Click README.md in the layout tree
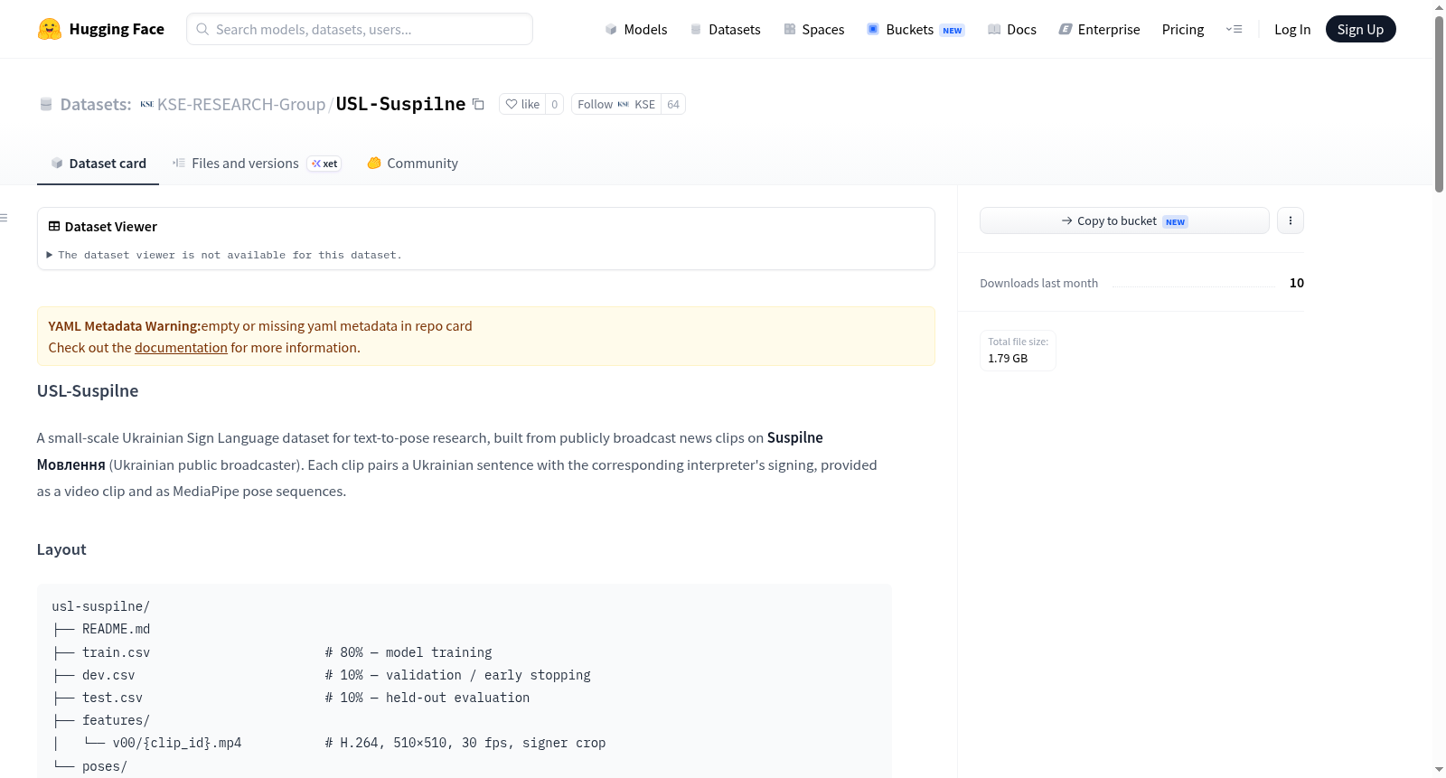The width and height of the screenshot is (1446, 778). coord(116,629)
